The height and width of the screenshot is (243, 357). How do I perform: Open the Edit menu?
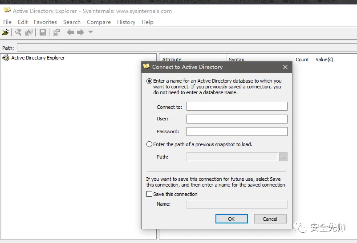[23, 22]
